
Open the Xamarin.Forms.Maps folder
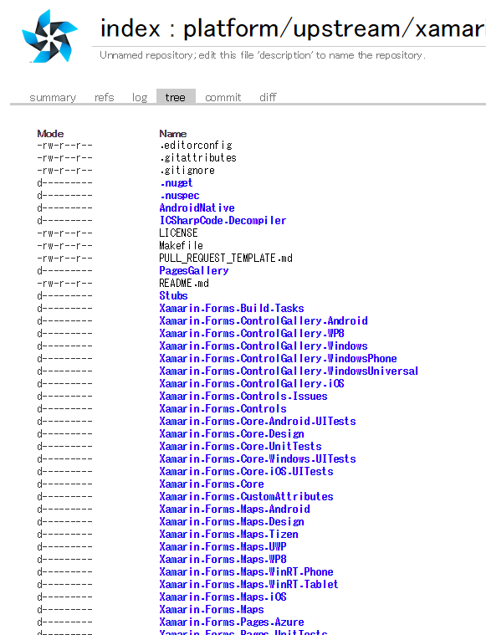[x=212, y=610]
